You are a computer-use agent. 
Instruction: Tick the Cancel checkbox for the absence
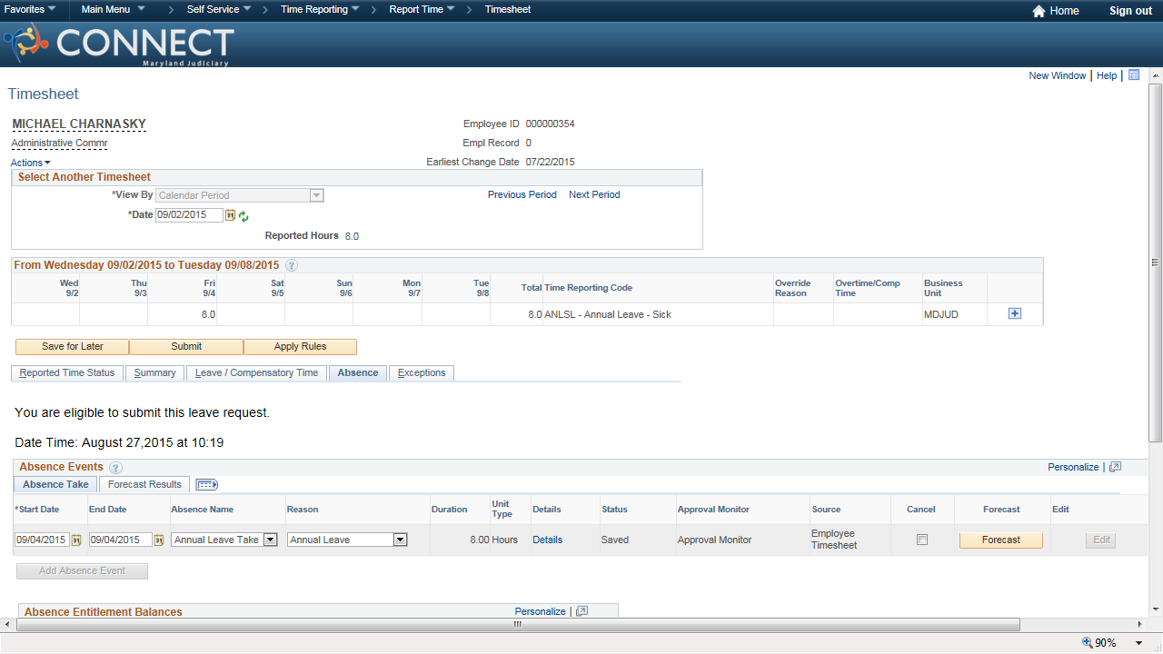coord(922,540)
